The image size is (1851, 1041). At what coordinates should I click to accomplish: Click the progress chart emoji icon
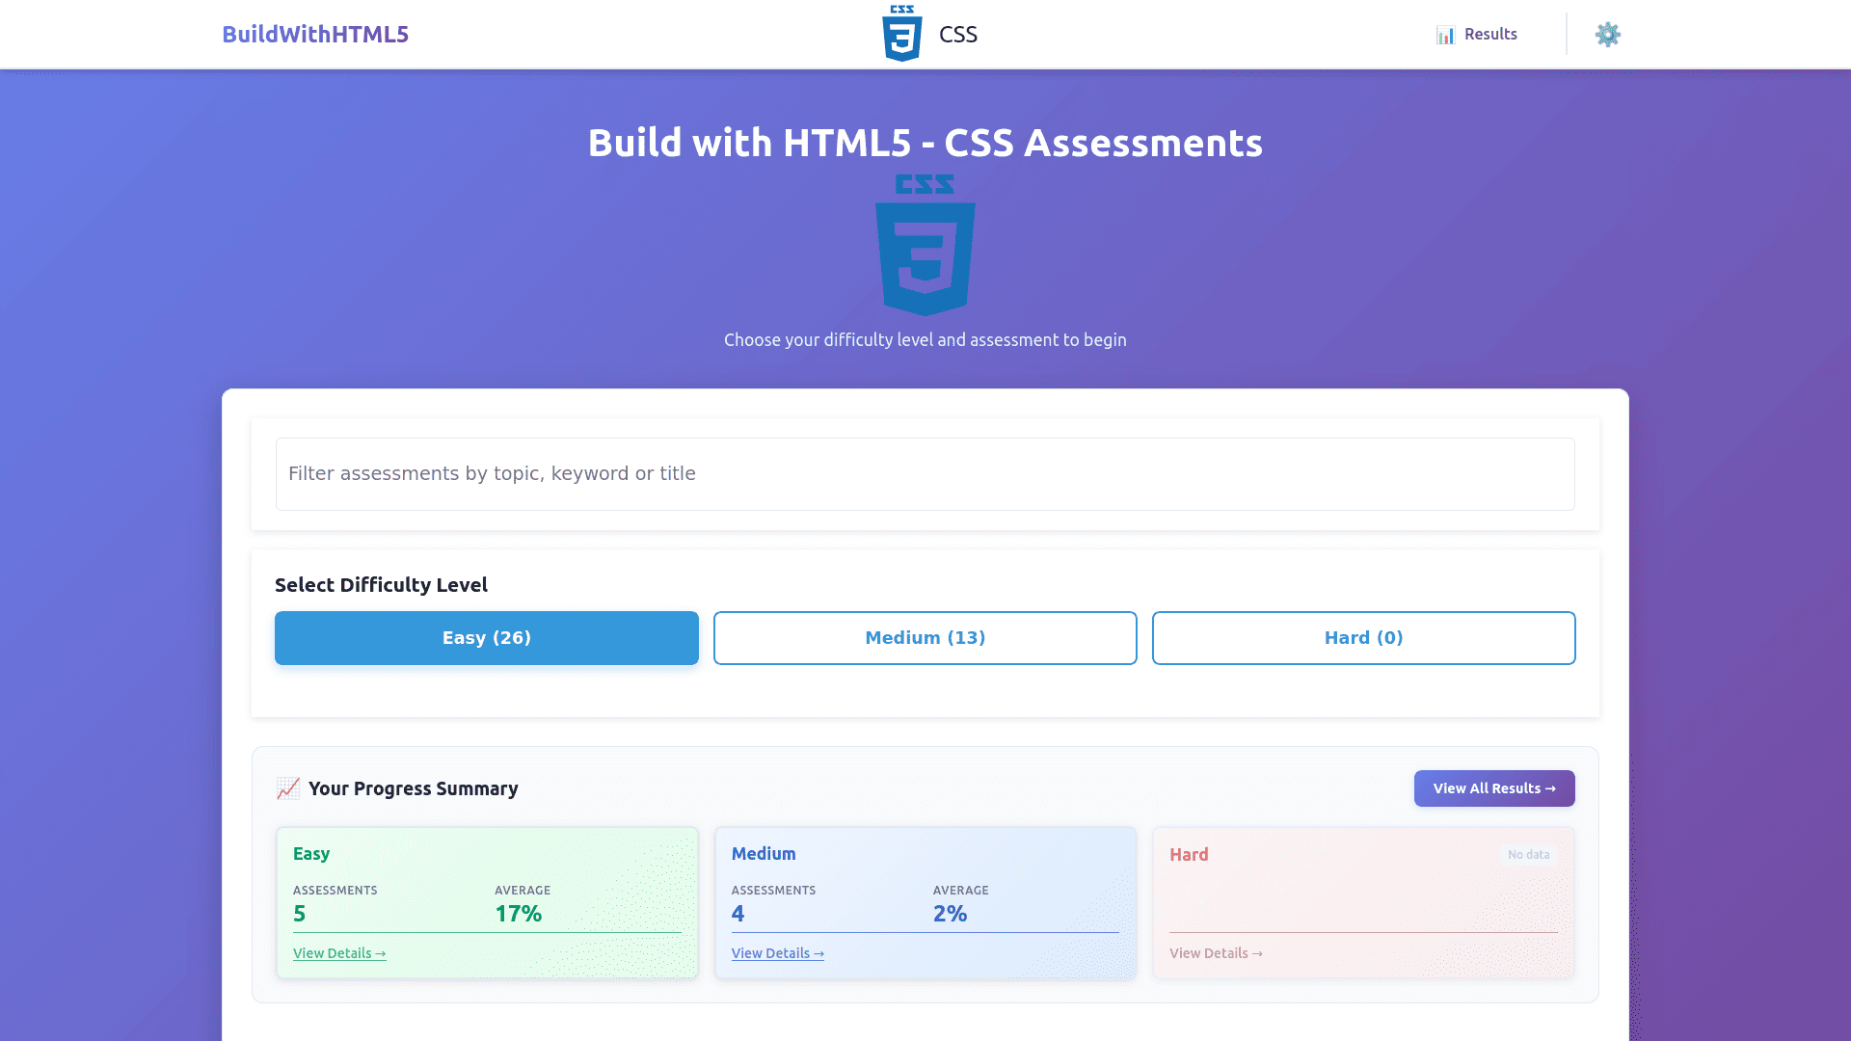[x=287, y=788]
